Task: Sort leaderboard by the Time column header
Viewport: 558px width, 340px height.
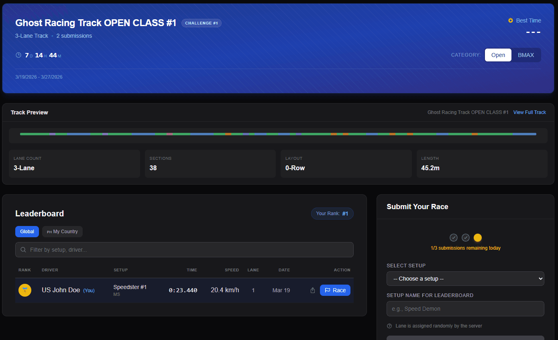Action: (192, 270)
